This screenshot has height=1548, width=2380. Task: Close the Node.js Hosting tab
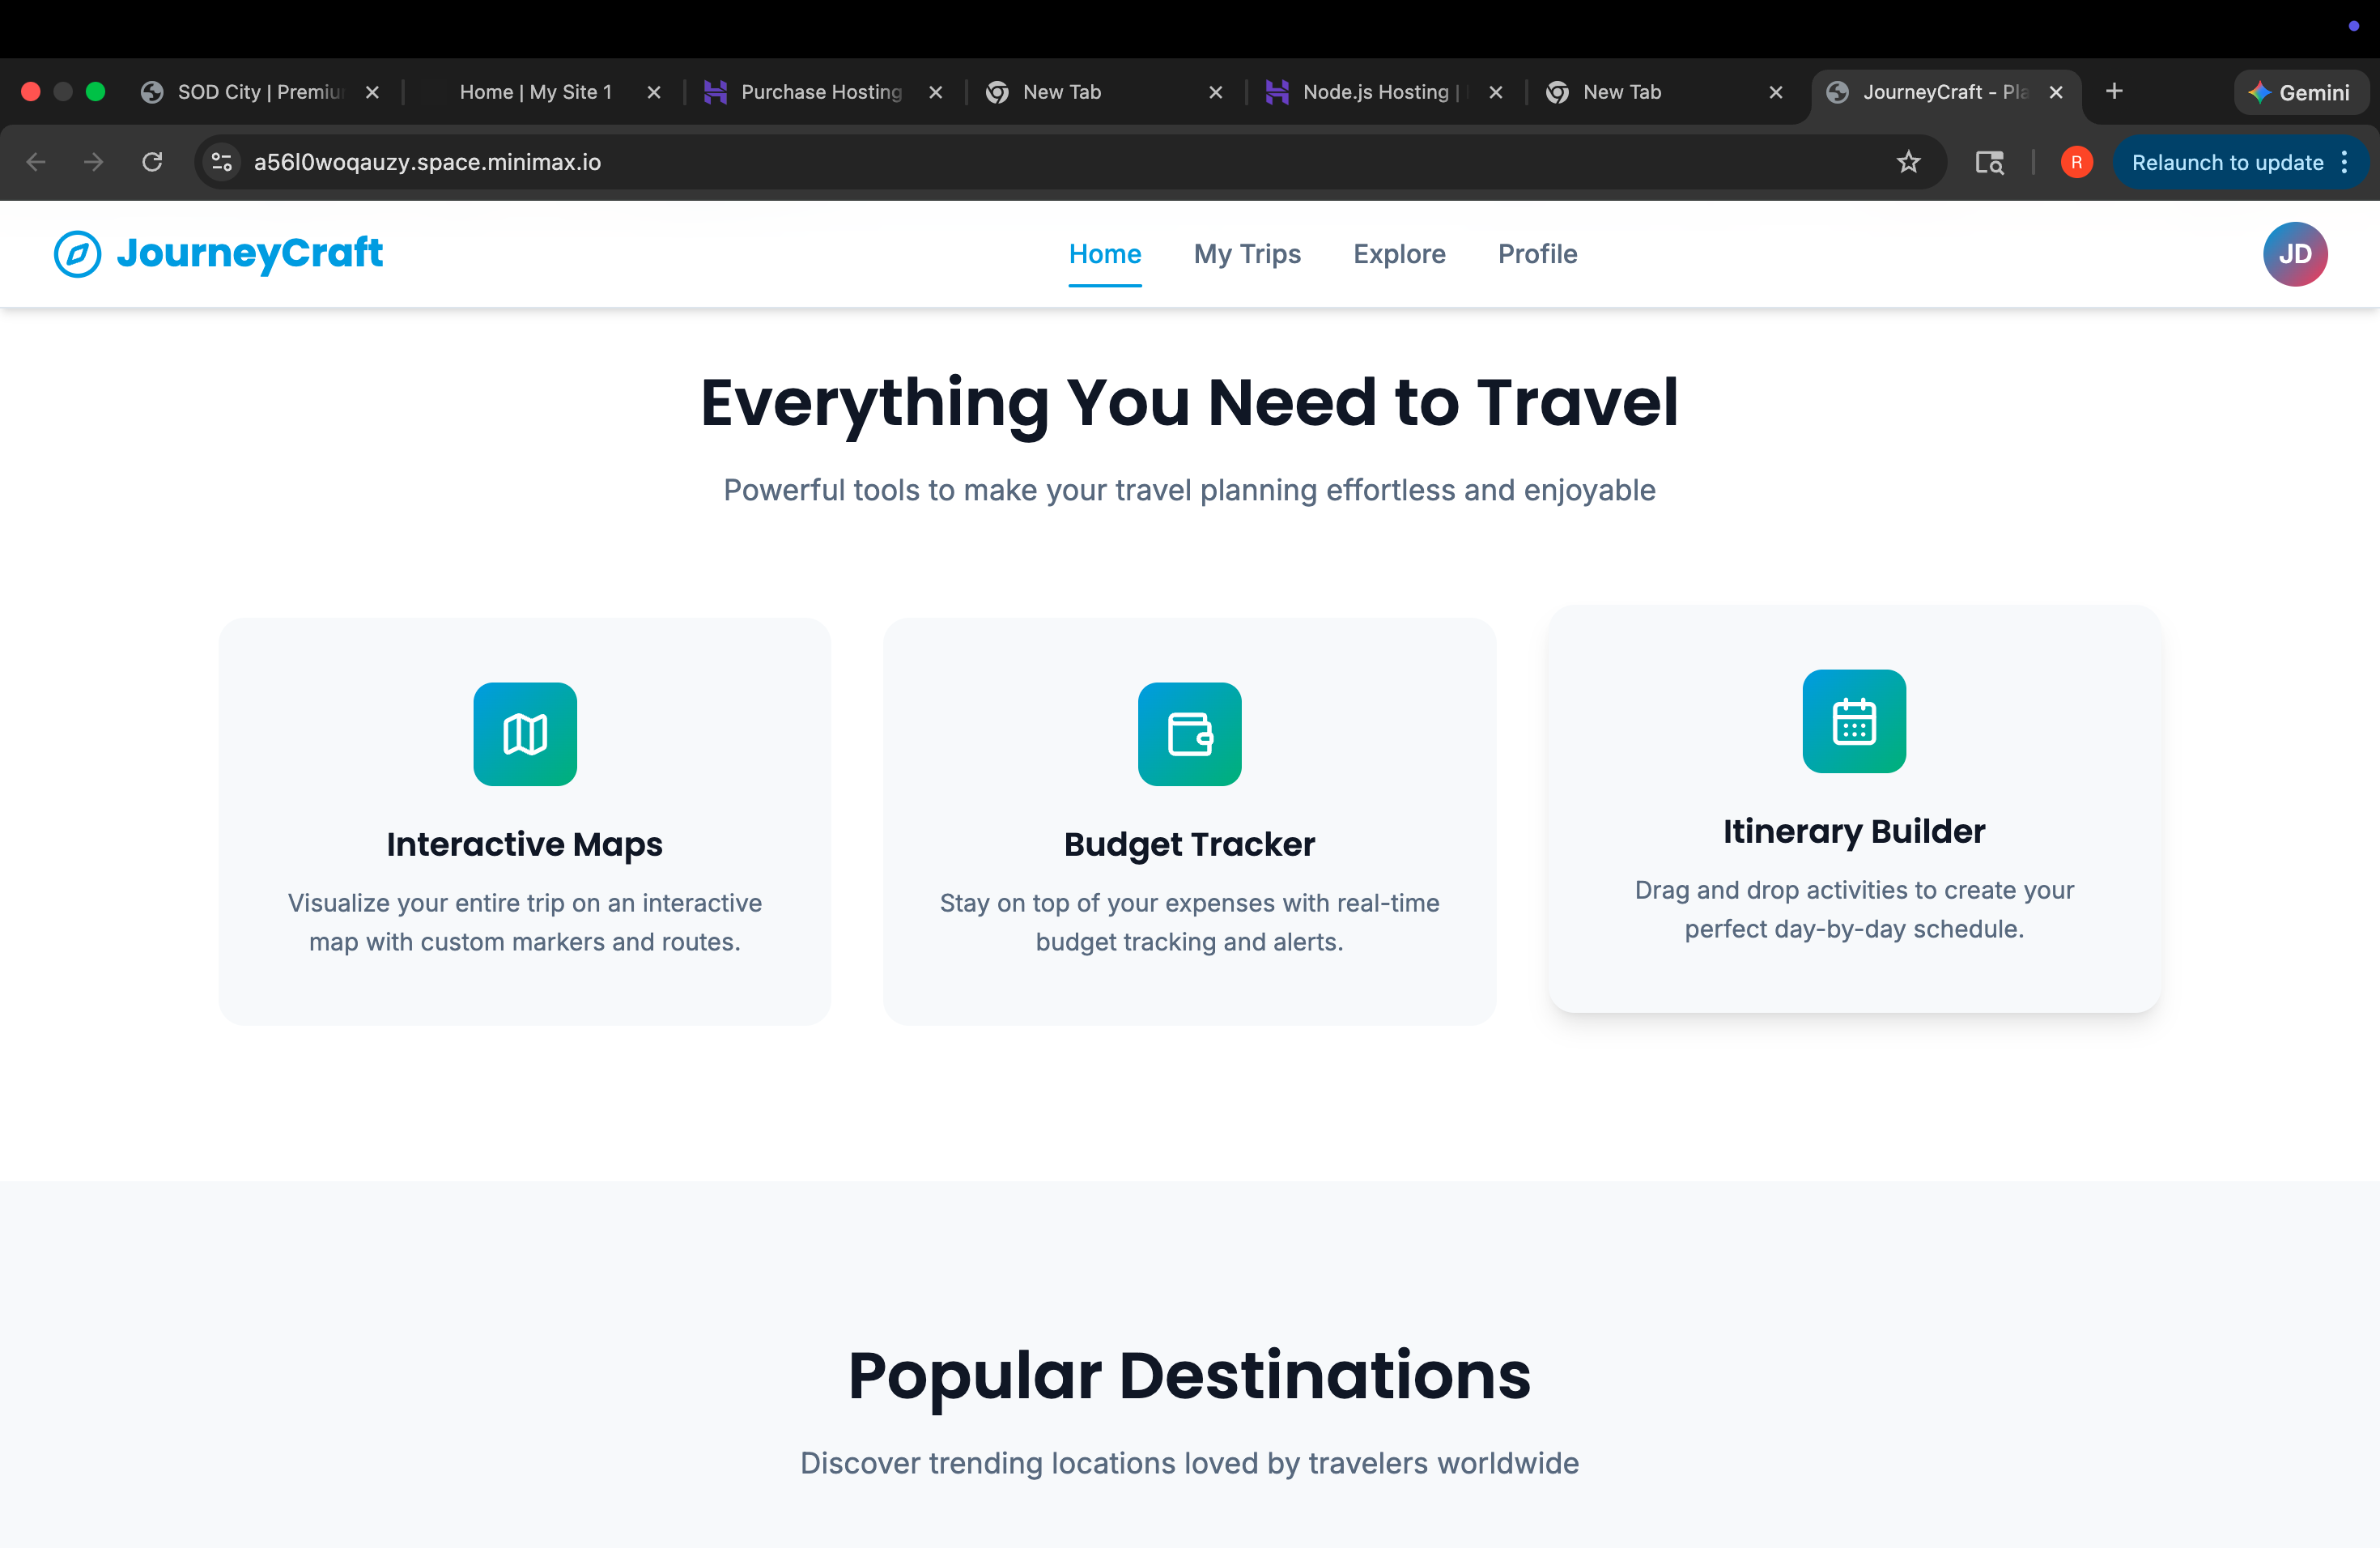[x=1496, y=92]
